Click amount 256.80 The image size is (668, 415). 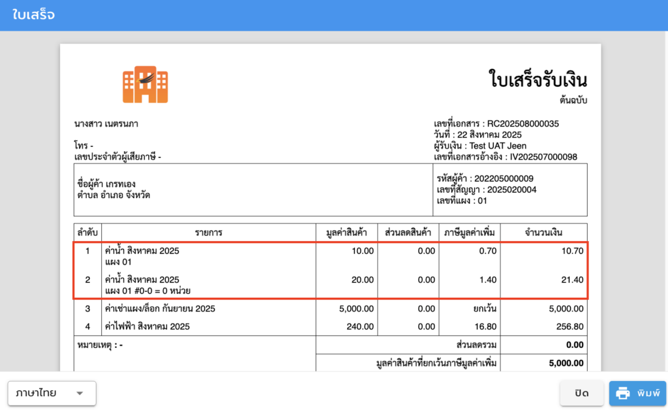[570, 327]
